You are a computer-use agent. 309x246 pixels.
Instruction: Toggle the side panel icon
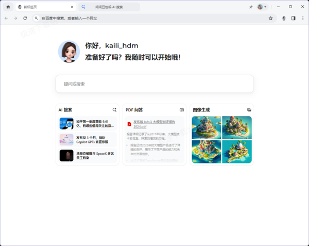(294, 19)
